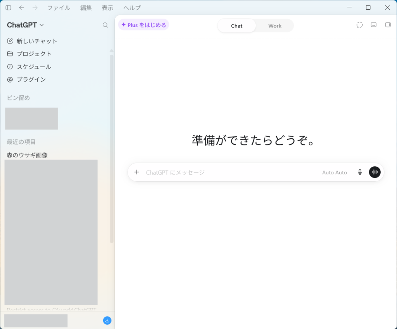This screenshot has height=329, width=397.
Task: Open the Auto Auto model selector
Action: click(x=334, y=172)
